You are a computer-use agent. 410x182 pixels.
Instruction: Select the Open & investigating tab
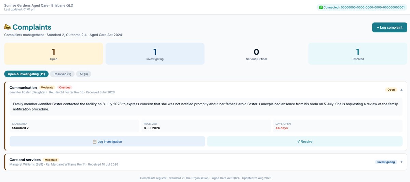click(x=26, y=74)
